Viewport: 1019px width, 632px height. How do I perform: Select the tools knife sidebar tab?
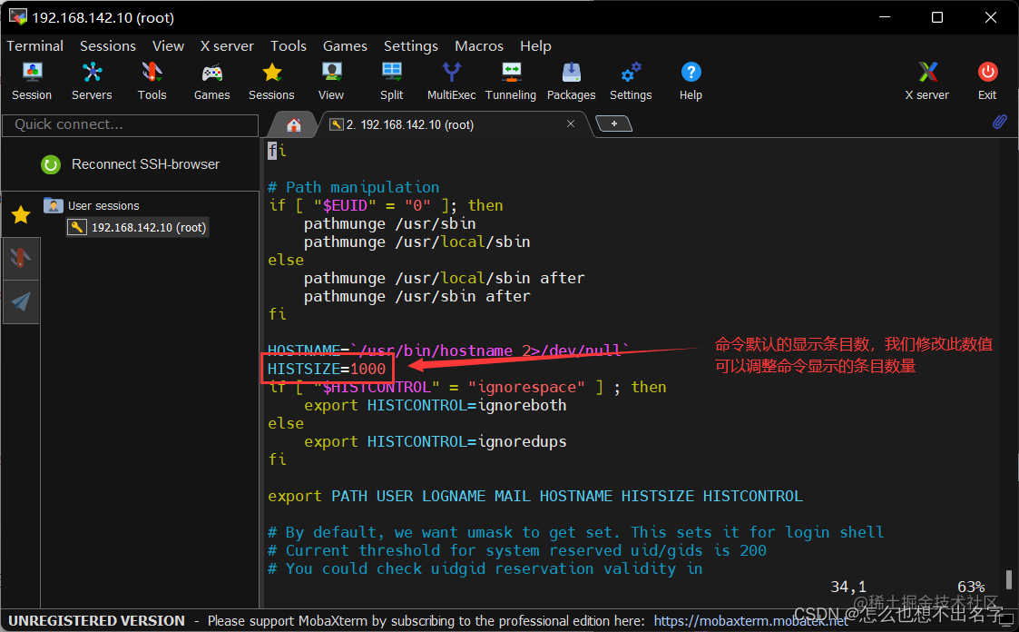point(21,258)
